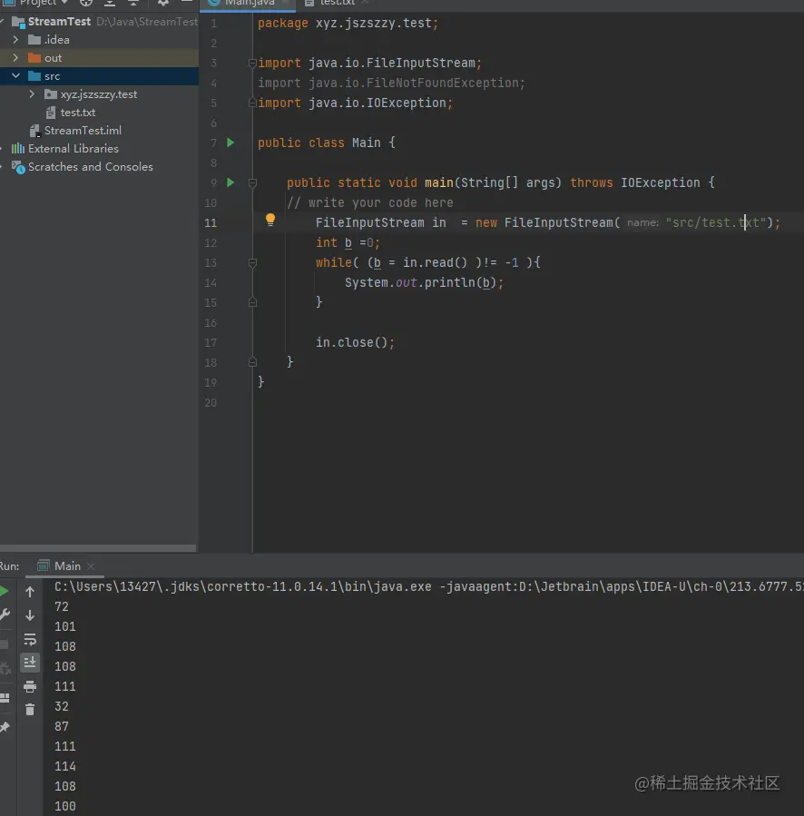Click the console output value 32
The image size is (804, 816).
tap(62, 707)
